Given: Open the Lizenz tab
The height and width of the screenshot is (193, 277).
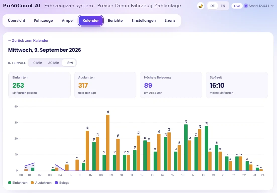Looking at the screenshot, I should [x=170, y=20].
